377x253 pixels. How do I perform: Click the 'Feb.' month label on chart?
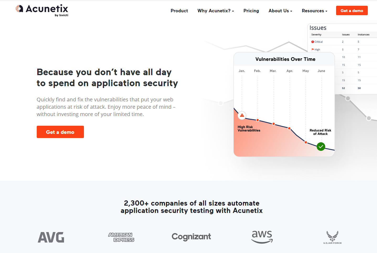point(257,71)
